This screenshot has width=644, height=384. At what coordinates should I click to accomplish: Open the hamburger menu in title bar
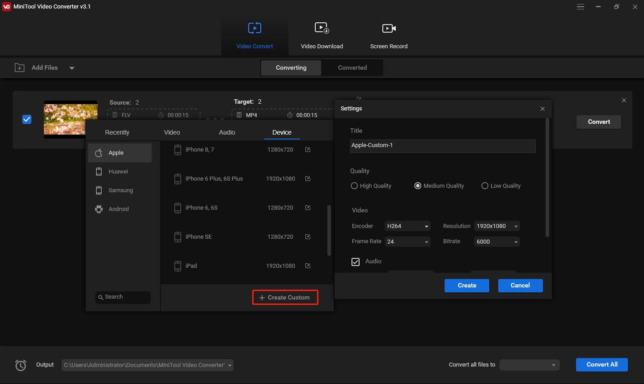[x=580, y=7]
